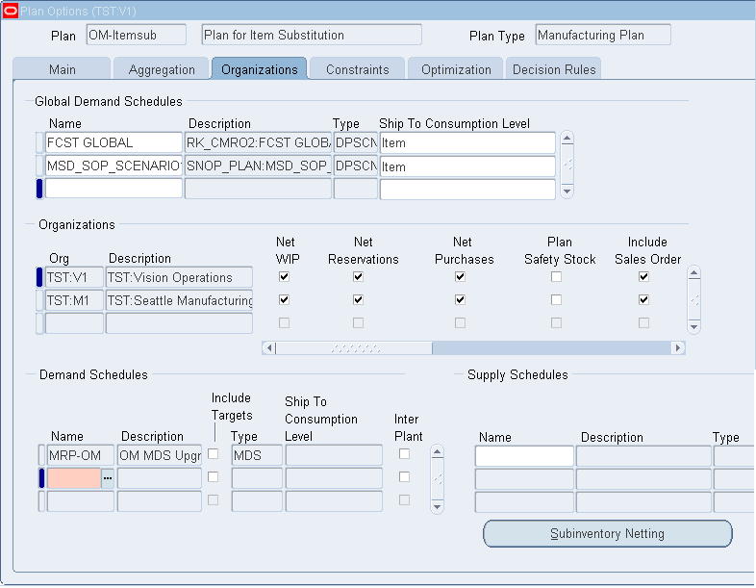The image size is (756, 588).
Task: Uncheck Net Purchases for TST:V1
Action: [x=460, y=277]
